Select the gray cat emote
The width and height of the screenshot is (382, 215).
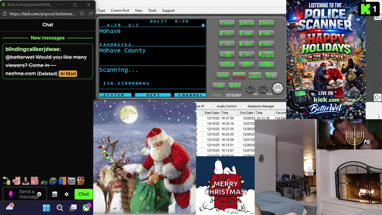point(72,181)
